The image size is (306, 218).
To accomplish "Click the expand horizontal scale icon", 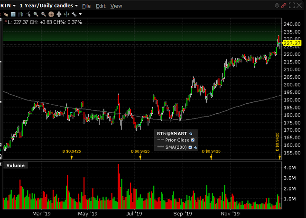I will [x=59, y=14].
